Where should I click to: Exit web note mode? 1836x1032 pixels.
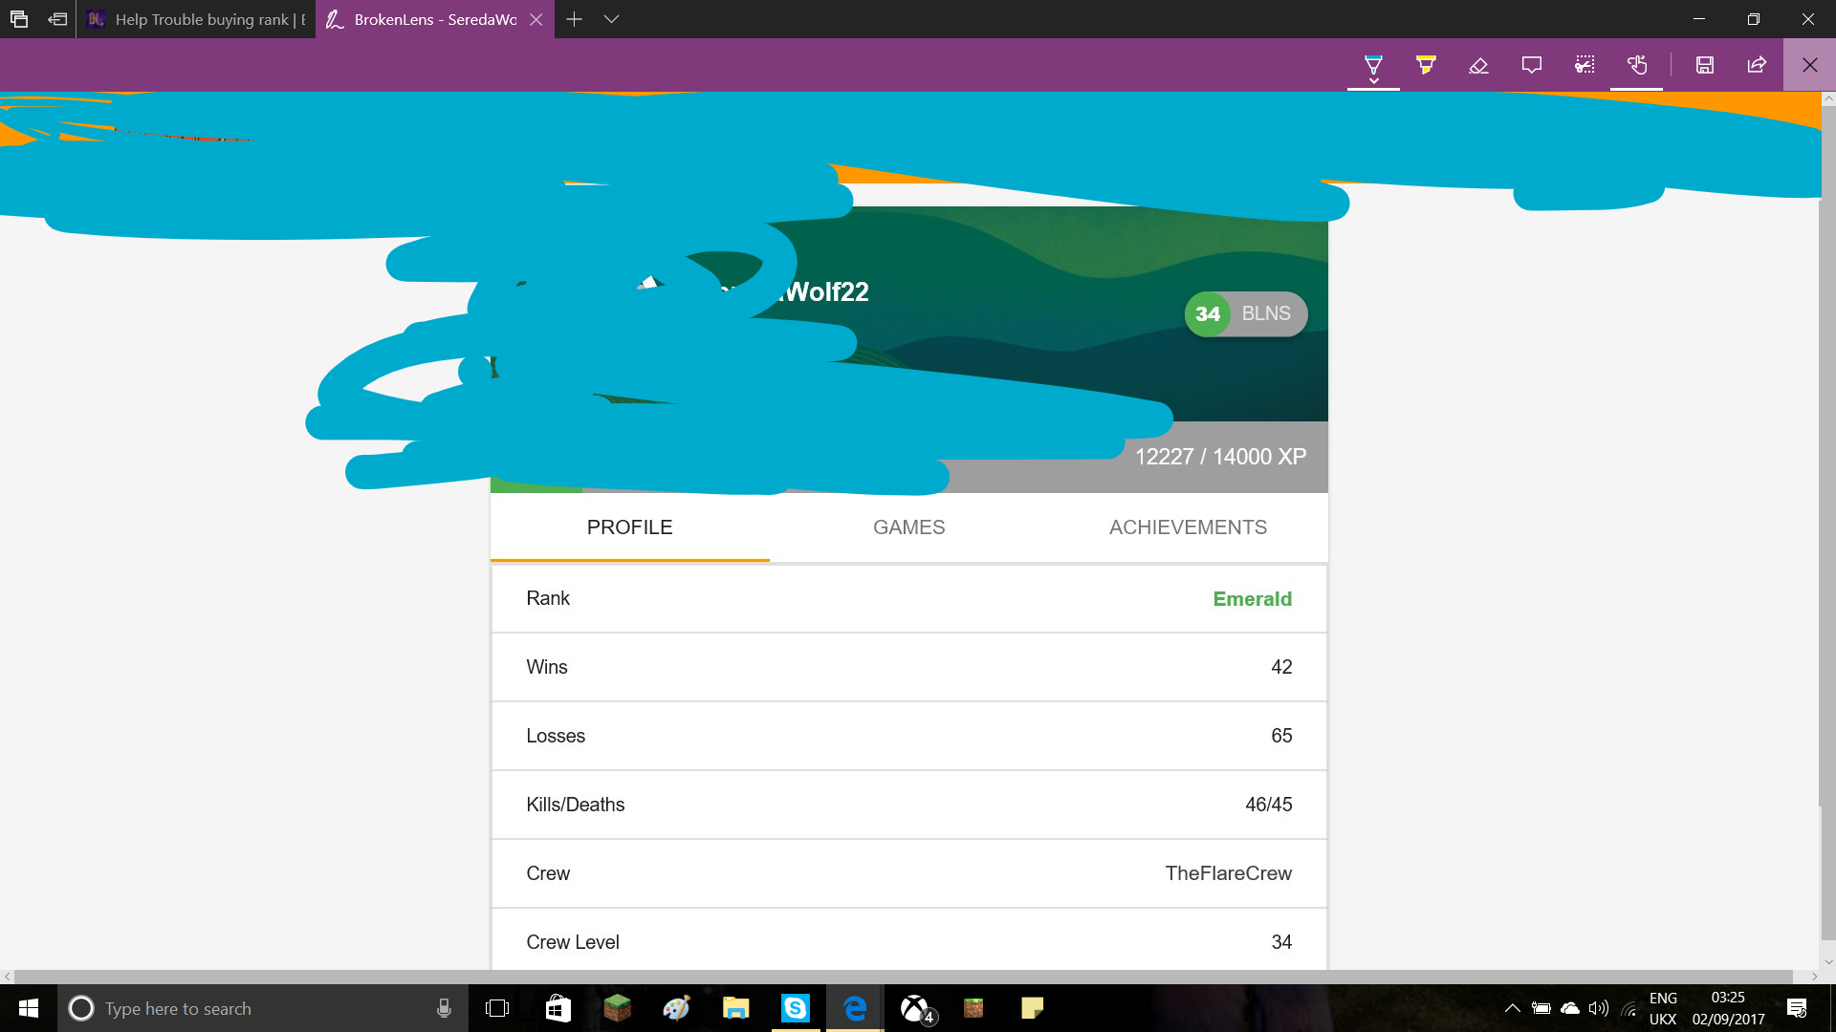tap(1809, 66)
